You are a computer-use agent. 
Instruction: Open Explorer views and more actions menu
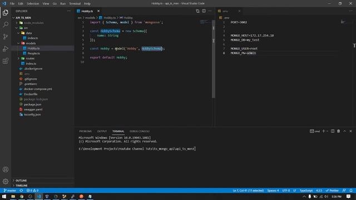point(69,11)
